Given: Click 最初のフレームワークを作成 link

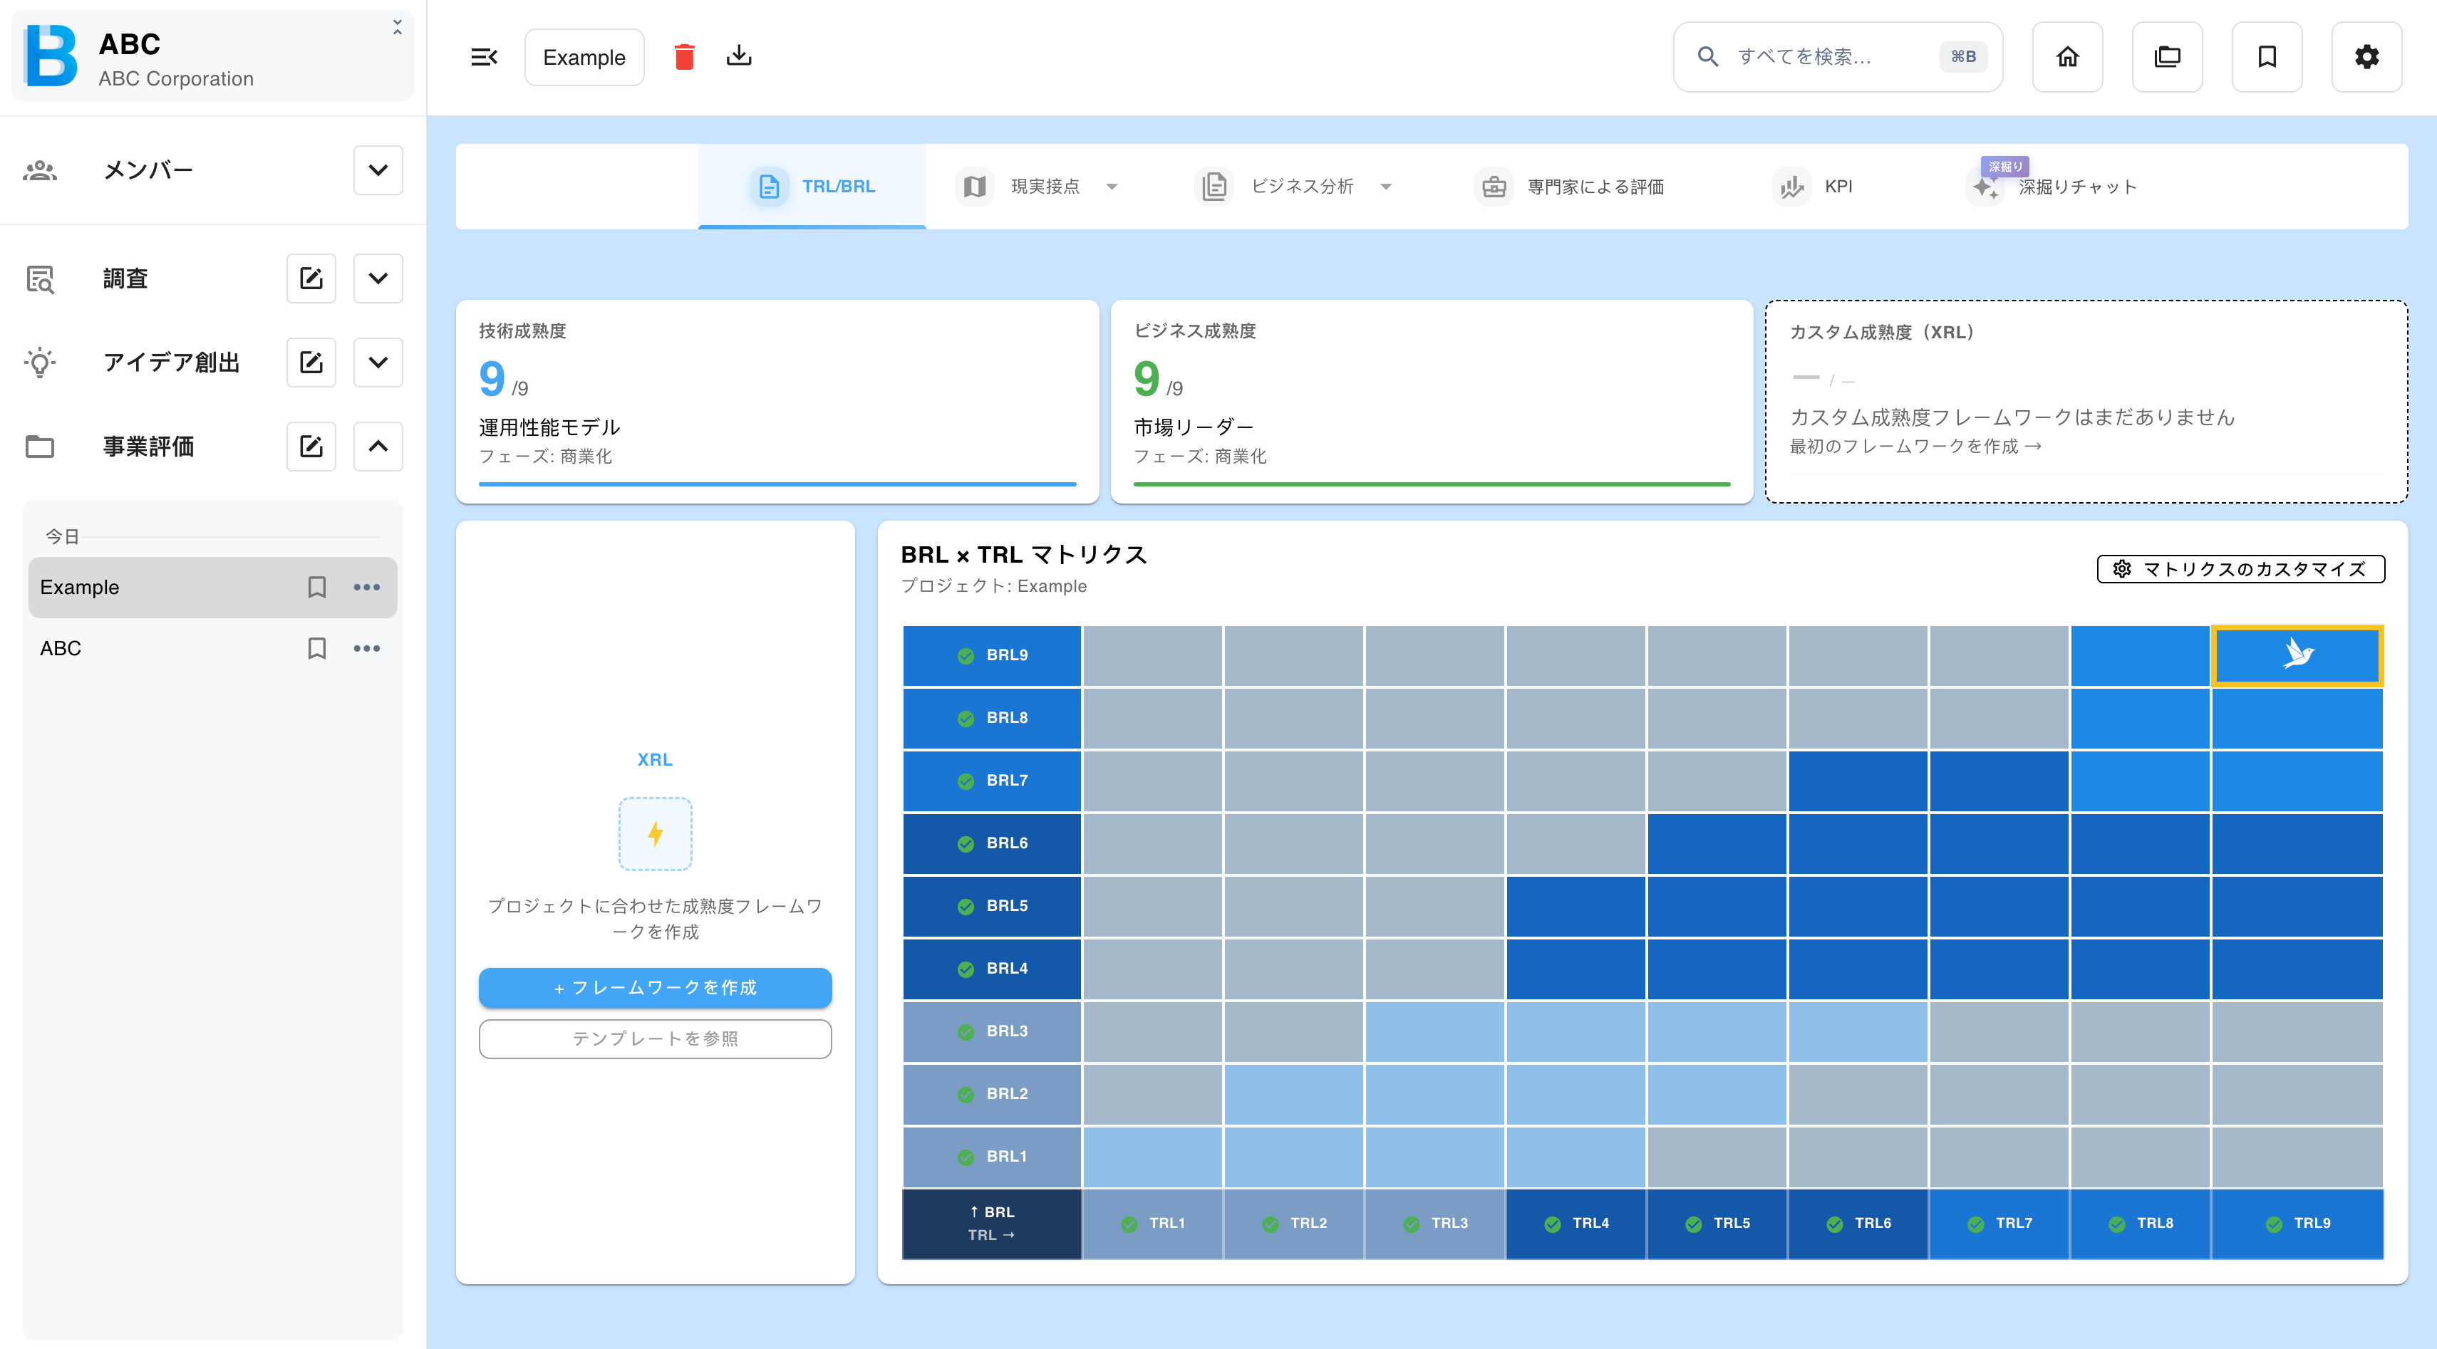Looking at the screenshot, I should (1915, 446).
